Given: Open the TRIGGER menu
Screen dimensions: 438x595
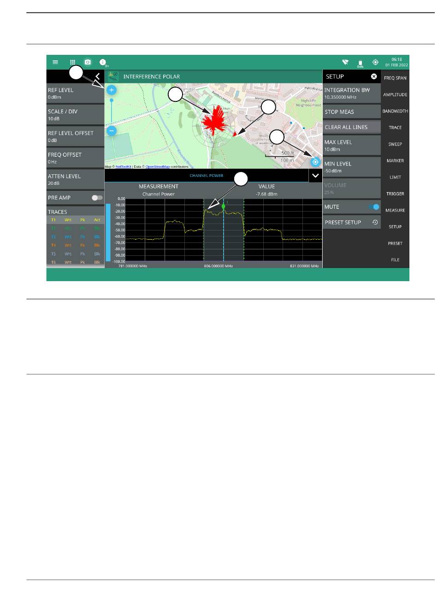Looking at the screenshot, I should point(395,194).
